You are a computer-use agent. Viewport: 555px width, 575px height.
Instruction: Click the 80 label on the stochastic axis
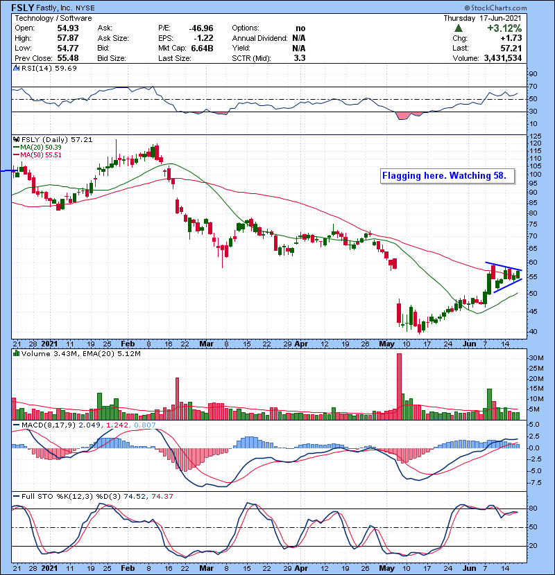(533, 508)
